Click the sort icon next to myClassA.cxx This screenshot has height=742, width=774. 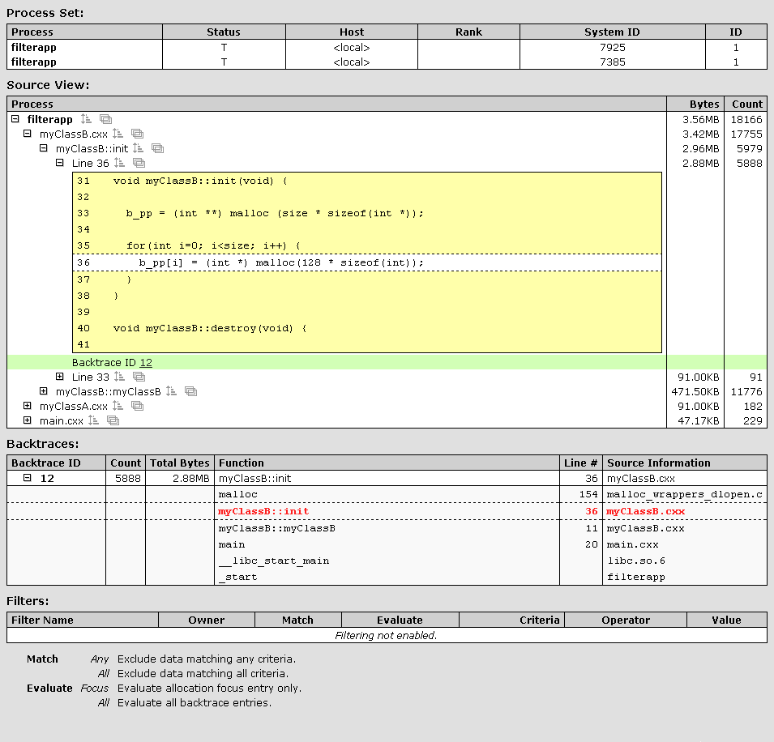pos(118,406)
